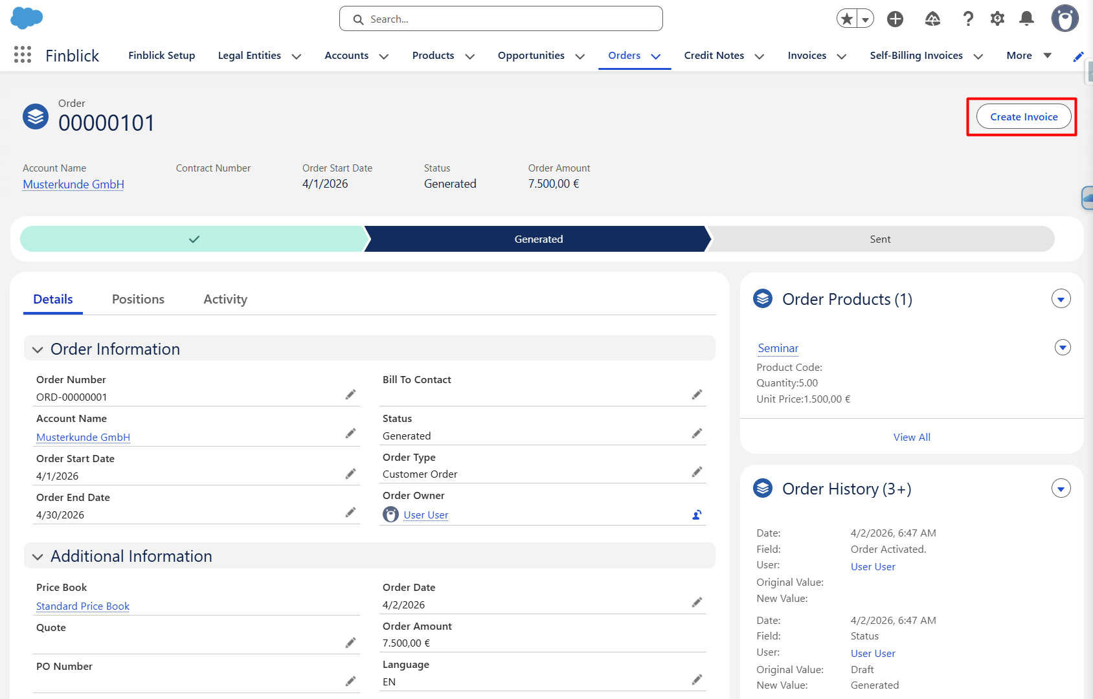
Task: Open the Notifications bell
Action: (1026, 19)
